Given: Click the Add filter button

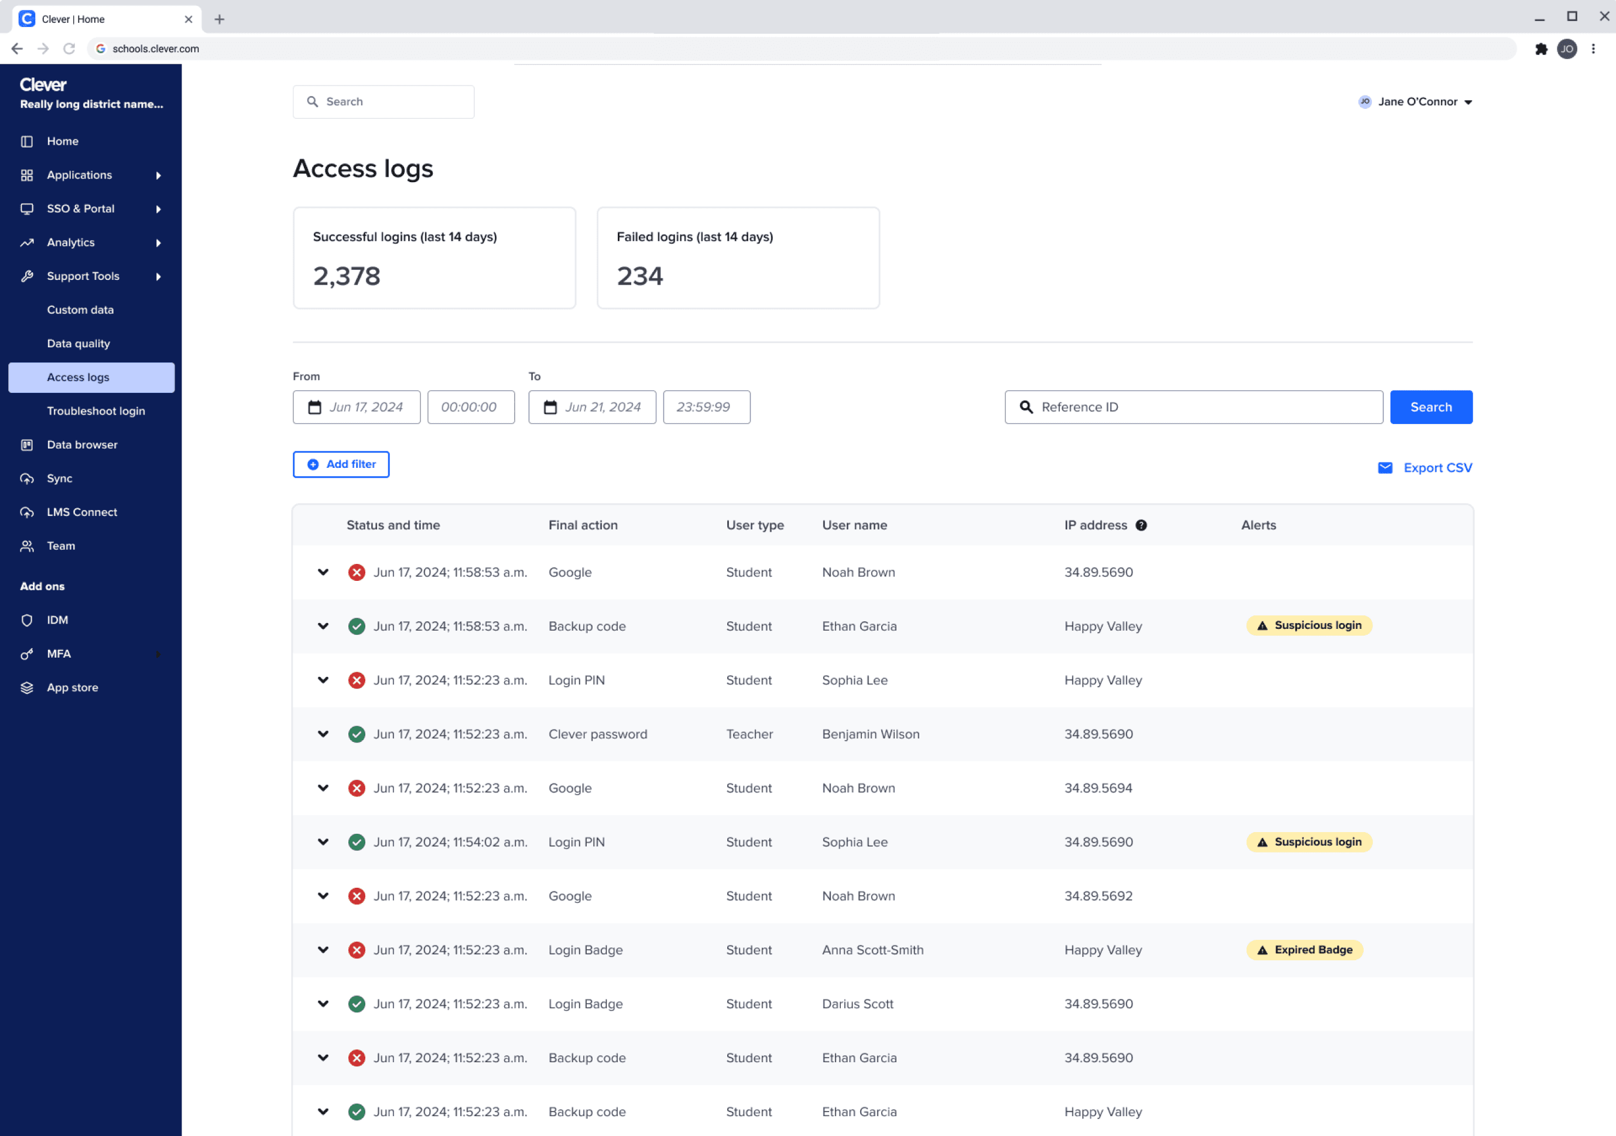Looking at the screenshot, I should (341, 464).
